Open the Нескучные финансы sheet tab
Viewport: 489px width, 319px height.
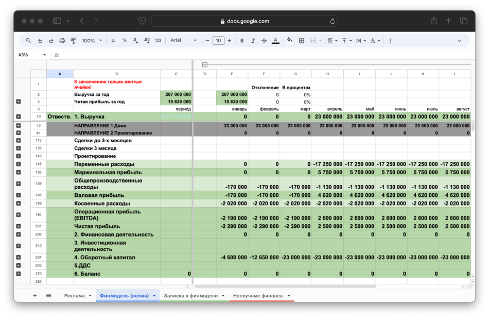(x=258, y=296)
